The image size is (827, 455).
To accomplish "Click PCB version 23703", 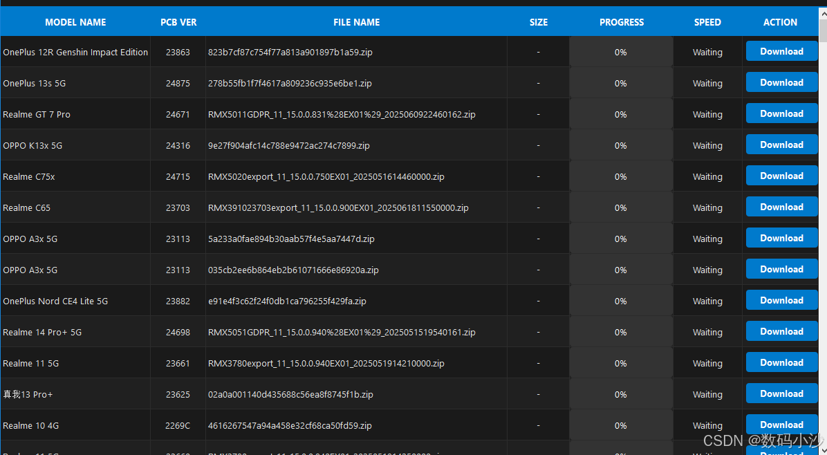I will (x=178, y=207).
